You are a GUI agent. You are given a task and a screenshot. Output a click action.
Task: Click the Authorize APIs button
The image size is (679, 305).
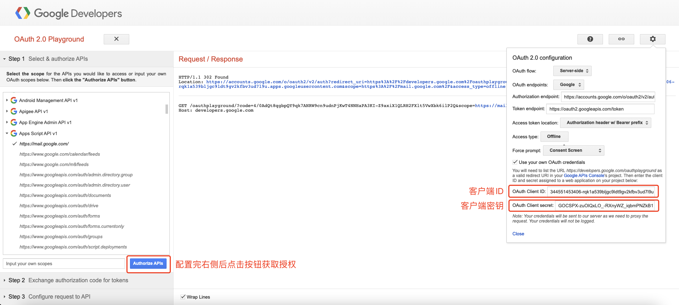coord(148,263)
